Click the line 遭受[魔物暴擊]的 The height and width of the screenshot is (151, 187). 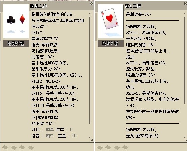click(x=142, y=135)
